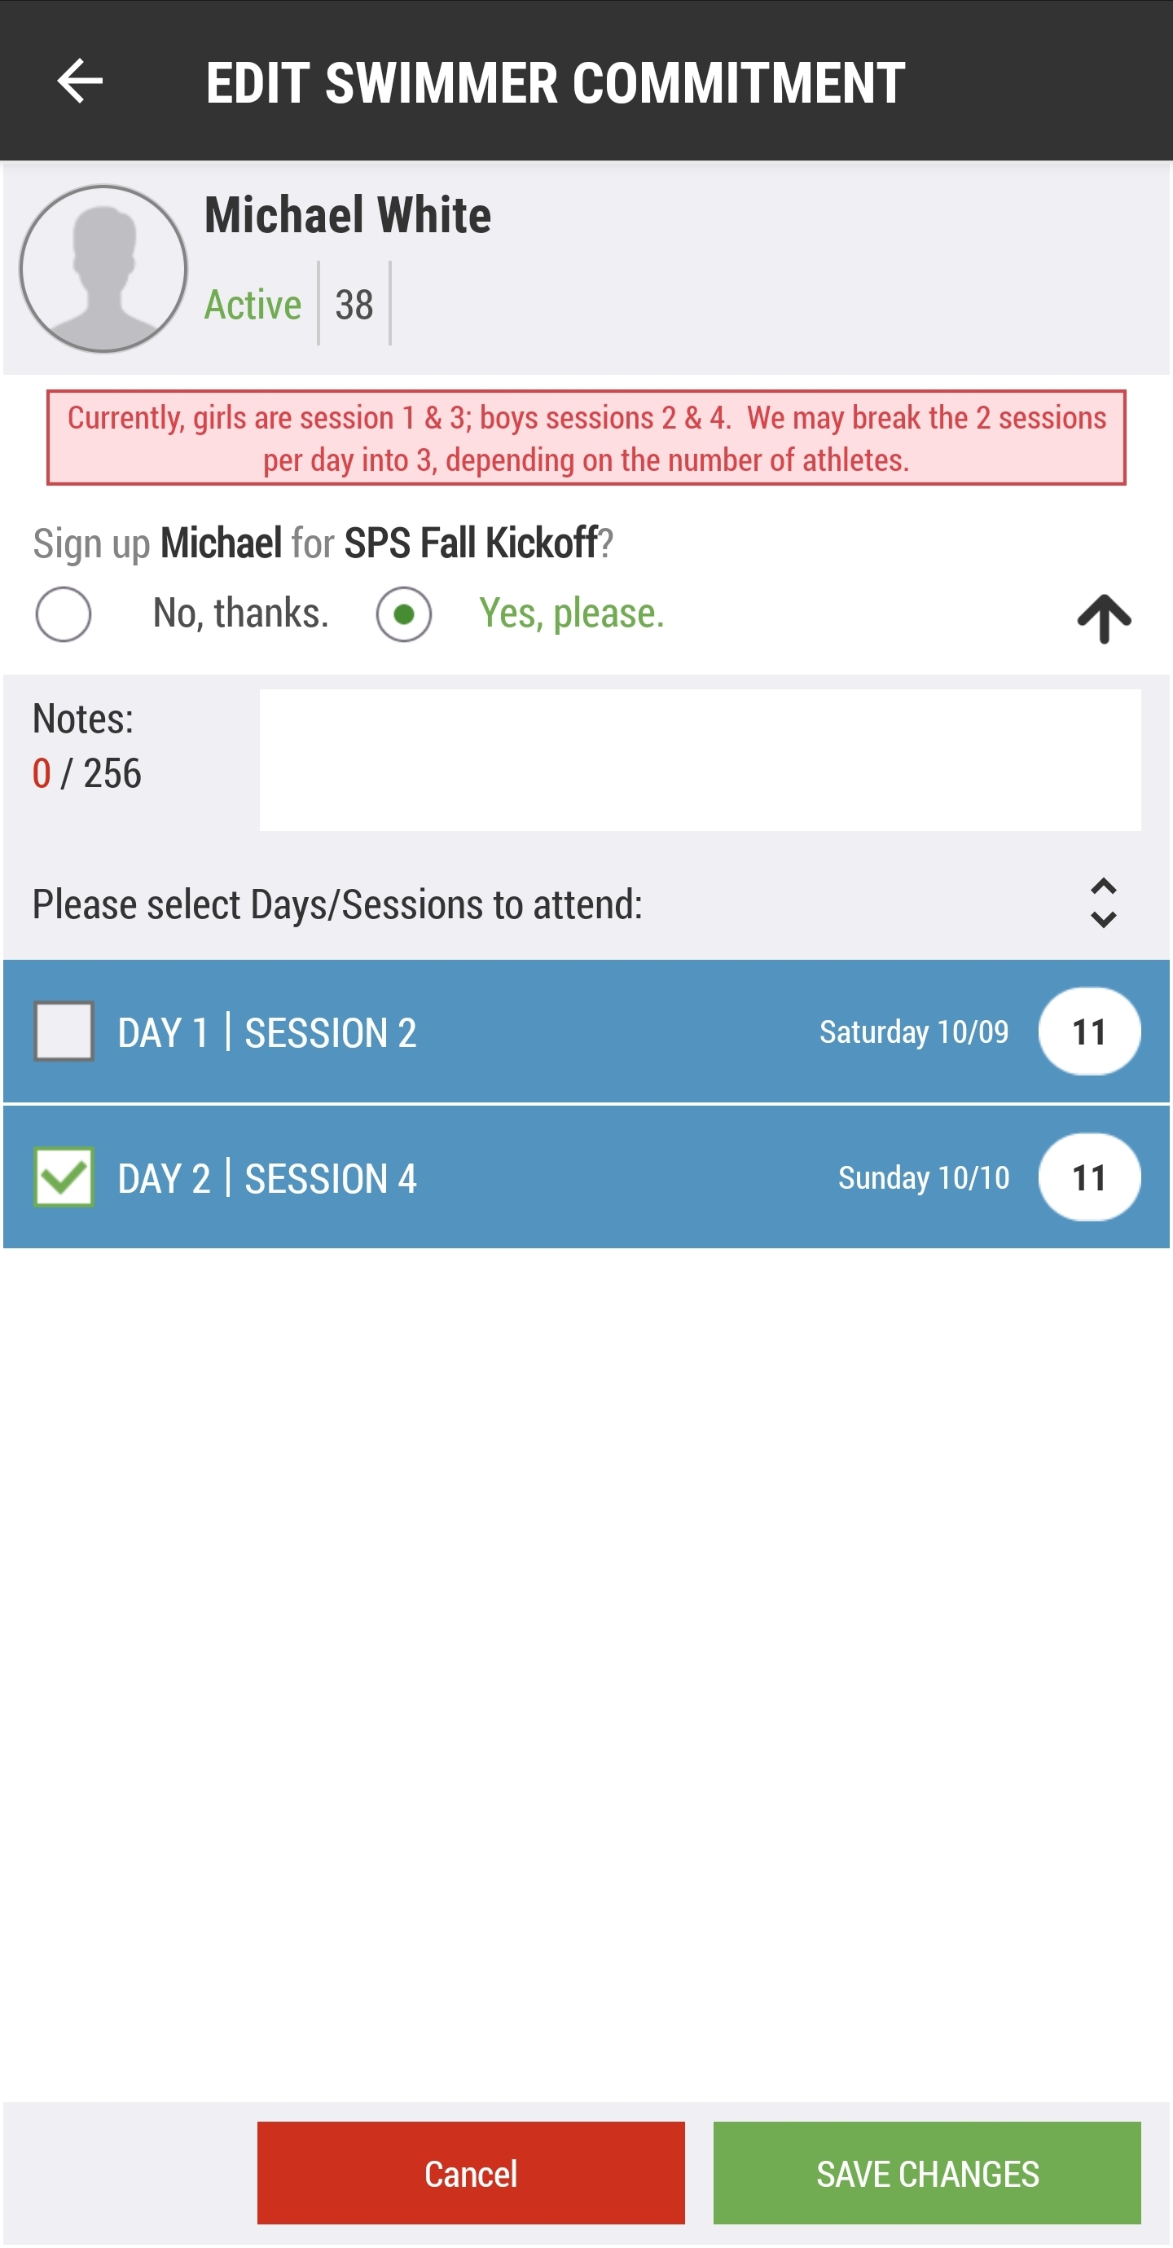
Task: Click the green SAVE CHANGES button
Action: (x=927, y=2173)
